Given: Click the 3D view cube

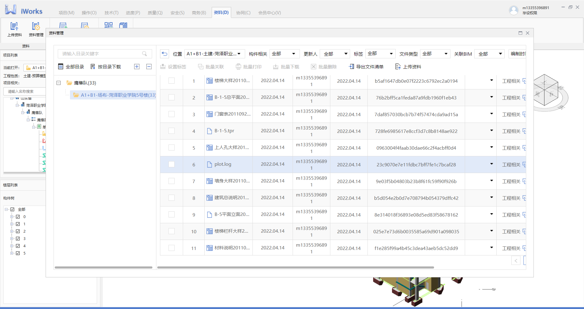Looking at the screenshot, I should pyautogui.click(x=544, y=90).
